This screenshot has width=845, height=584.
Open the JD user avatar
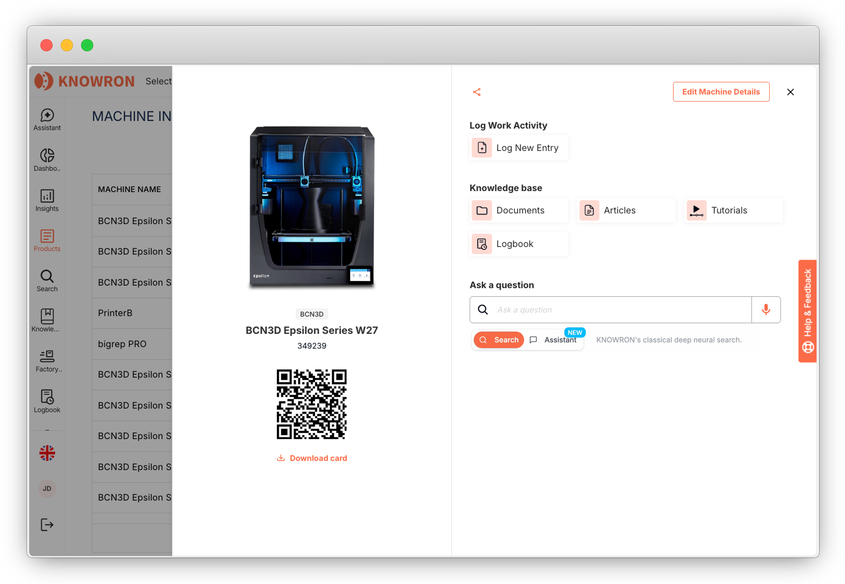[47, 488]
